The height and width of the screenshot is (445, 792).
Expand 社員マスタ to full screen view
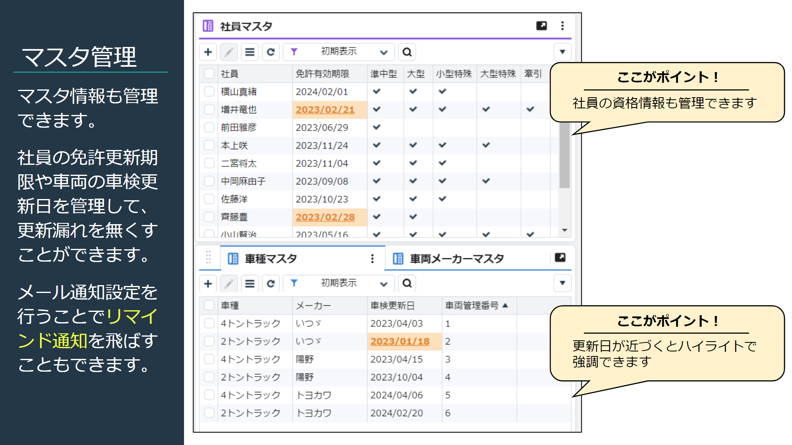[x=542, y=26]
